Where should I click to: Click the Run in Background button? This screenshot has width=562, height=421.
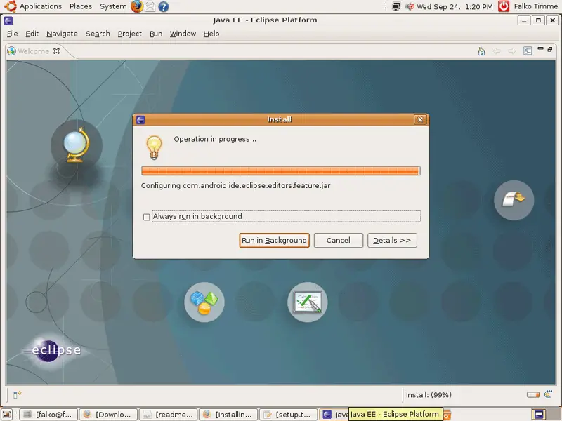coord(274,240)
